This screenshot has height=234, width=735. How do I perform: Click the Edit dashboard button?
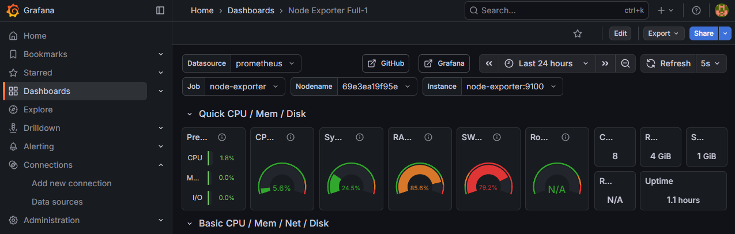pos(620,33)
